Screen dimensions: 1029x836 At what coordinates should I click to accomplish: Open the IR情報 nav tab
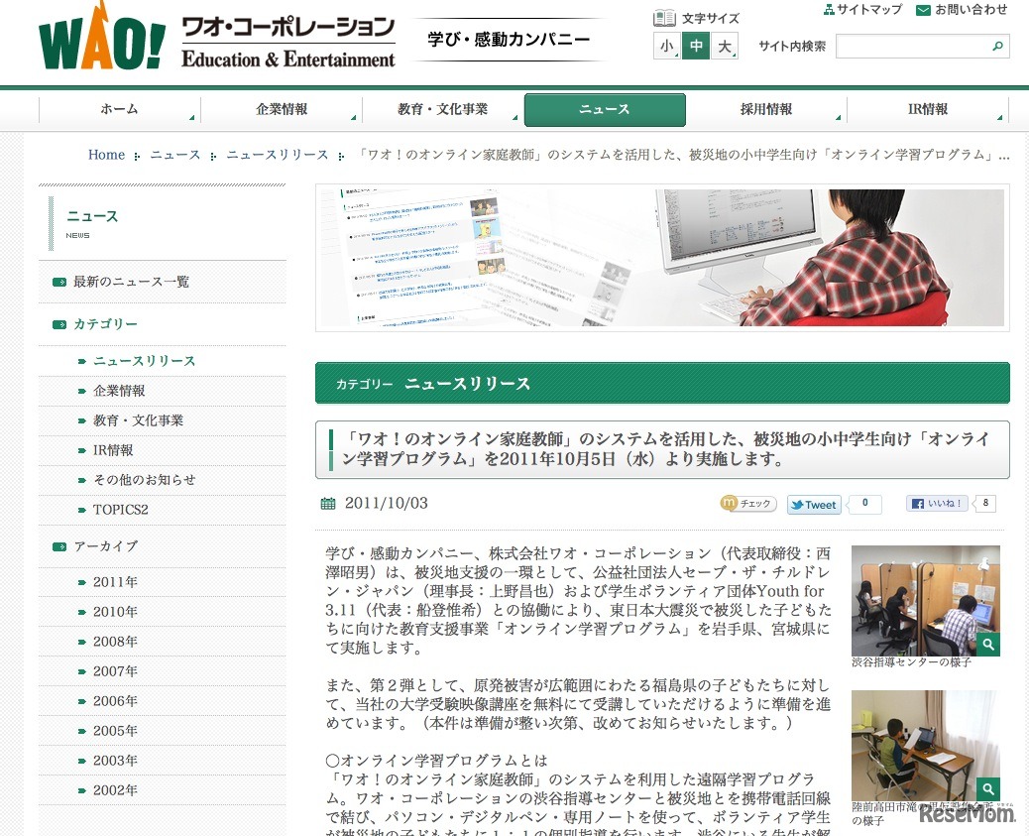(x=928, y=110)
